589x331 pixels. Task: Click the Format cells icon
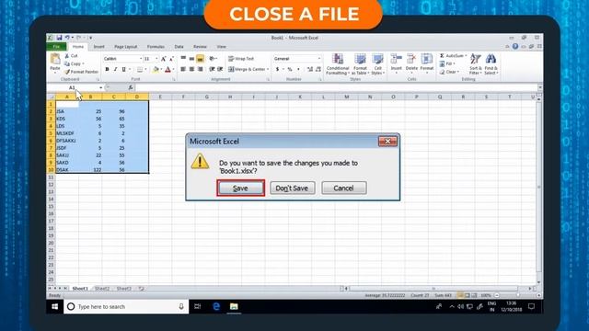(x=427, y=59)
